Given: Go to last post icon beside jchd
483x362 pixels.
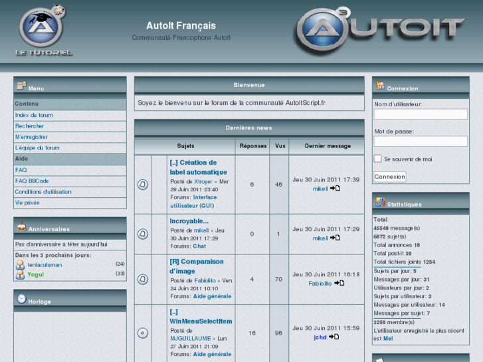Looking at the screenshot, I should click(x=334, y=337).
